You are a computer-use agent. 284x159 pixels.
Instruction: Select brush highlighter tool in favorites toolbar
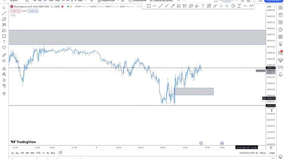tap(197, 6)
